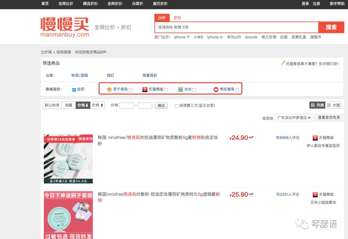The height and width of the screenshot is (239, 348).
Task: Click the 考拉海淘 heart icon
Action: click(216, 89)
